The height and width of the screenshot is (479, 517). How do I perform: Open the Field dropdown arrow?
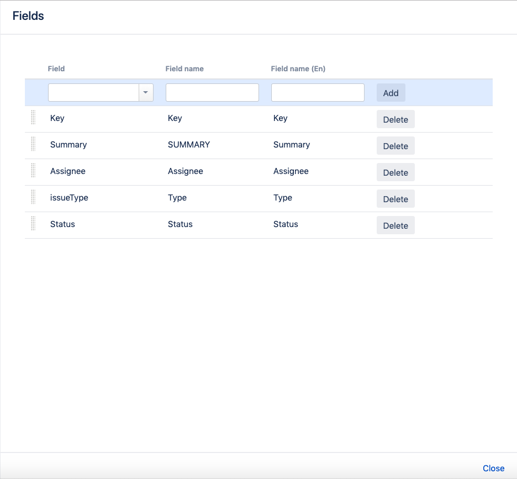(x=146, y=92)
